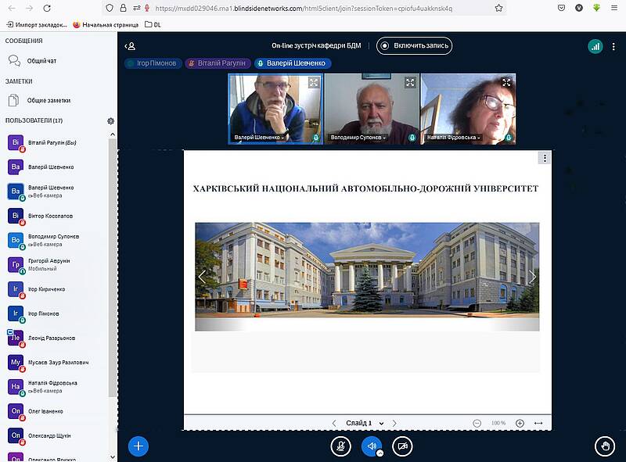626x462 pixels.
Task: Click the user list scrollbar down arrow
Action: [x=113, y=457]
